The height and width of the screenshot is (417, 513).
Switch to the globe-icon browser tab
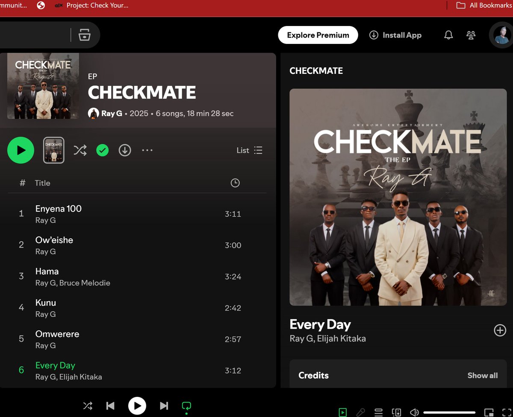pos(41,6)
